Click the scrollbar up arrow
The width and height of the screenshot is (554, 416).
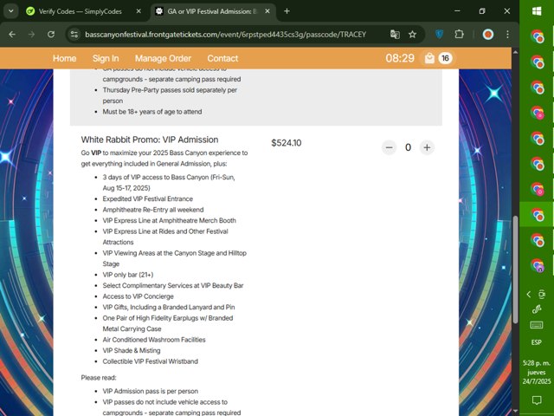click(515, 52)
